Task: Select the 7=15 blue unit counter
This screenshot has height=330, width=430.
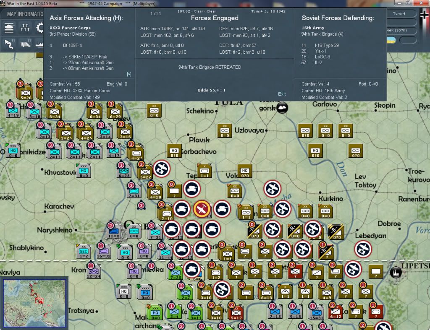Action: 275,312
